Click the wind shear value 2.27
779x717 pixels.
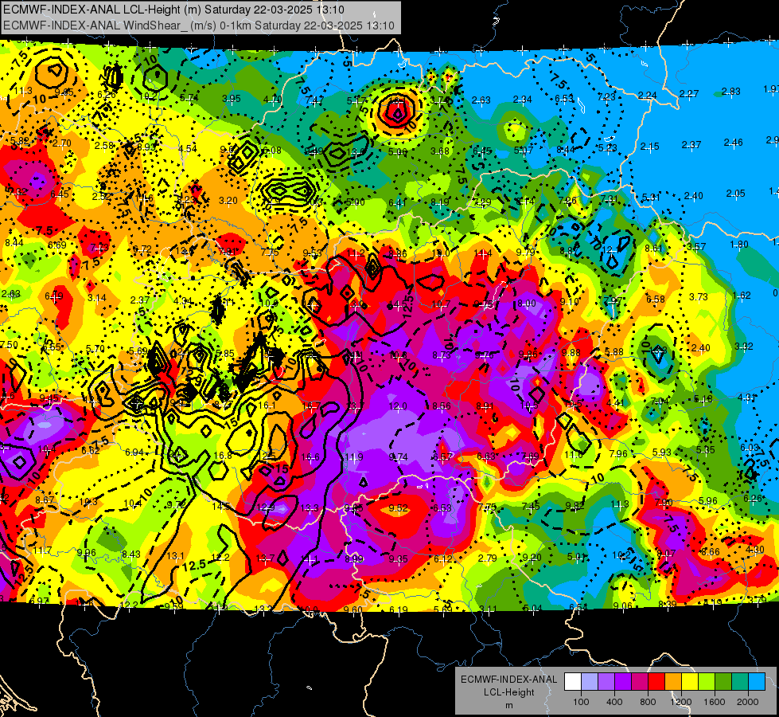(689, 93)
